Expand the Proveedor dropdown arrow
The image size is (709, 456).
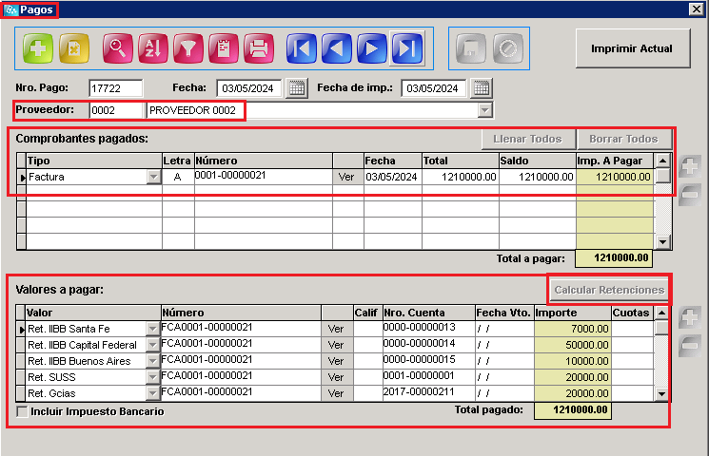point(484,110)
